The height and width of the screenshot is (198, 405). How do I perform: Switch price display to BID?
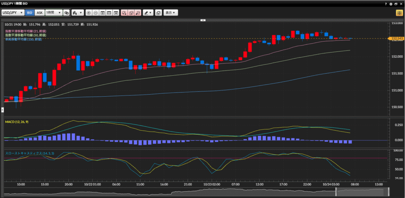coord(30,13)
